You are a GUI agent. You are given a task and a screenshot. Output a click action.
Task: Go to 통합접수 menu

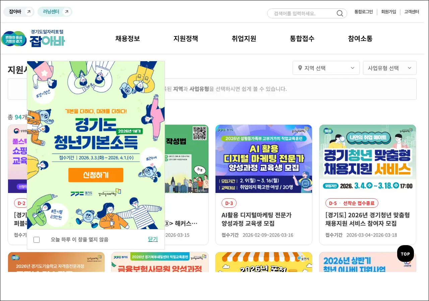302,38
